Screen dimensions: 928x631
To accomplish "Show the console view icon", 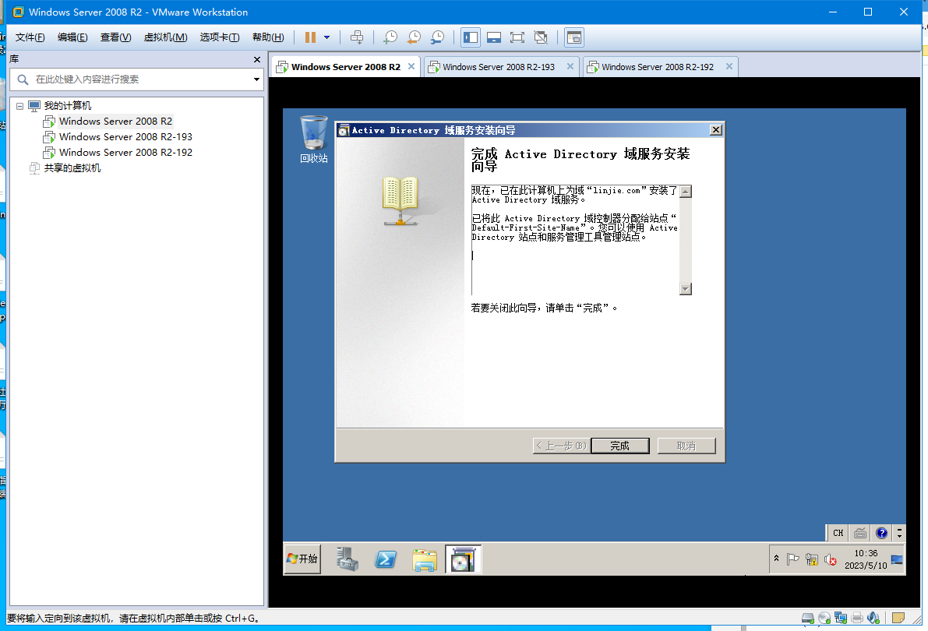I will click(493, 37).
